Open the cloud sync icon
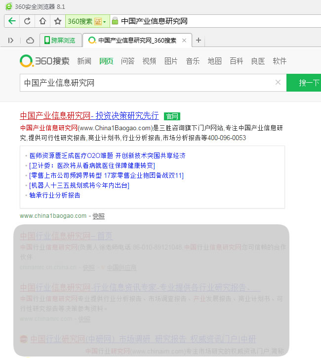 [x=30, y=41]
